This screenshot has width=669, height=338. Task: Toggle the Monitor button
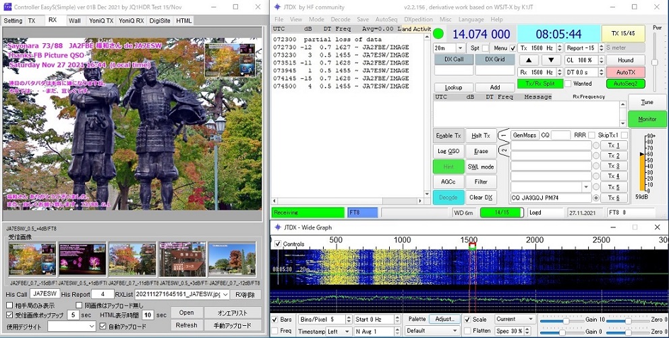click(647, 119)
